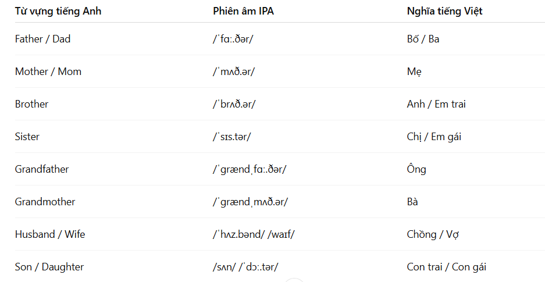Click the meaning 'Chị / Em gái'
The image size is (545, 282).
(x=434, y=137)
